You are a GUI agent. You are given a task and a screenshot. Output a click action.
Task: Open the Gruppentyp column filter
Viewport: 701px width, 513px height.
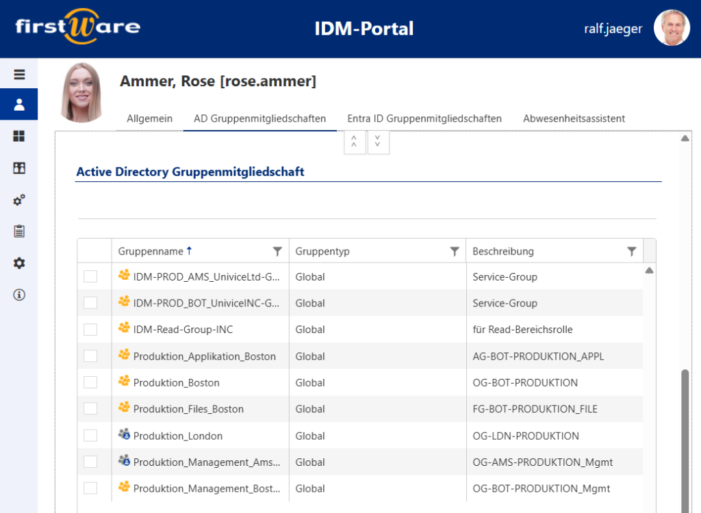455,251
